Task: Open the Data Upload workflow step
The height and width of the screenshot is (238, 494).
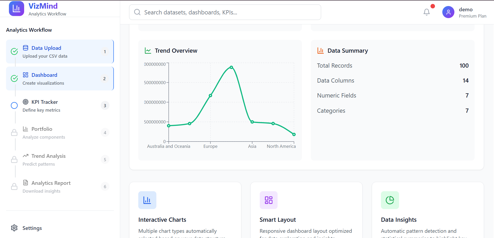Action: (x=60, y=51)
